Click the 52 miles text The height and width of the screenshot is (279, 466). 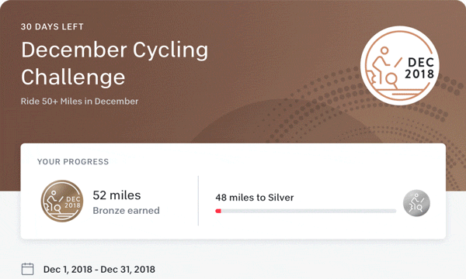click(116, 195)
